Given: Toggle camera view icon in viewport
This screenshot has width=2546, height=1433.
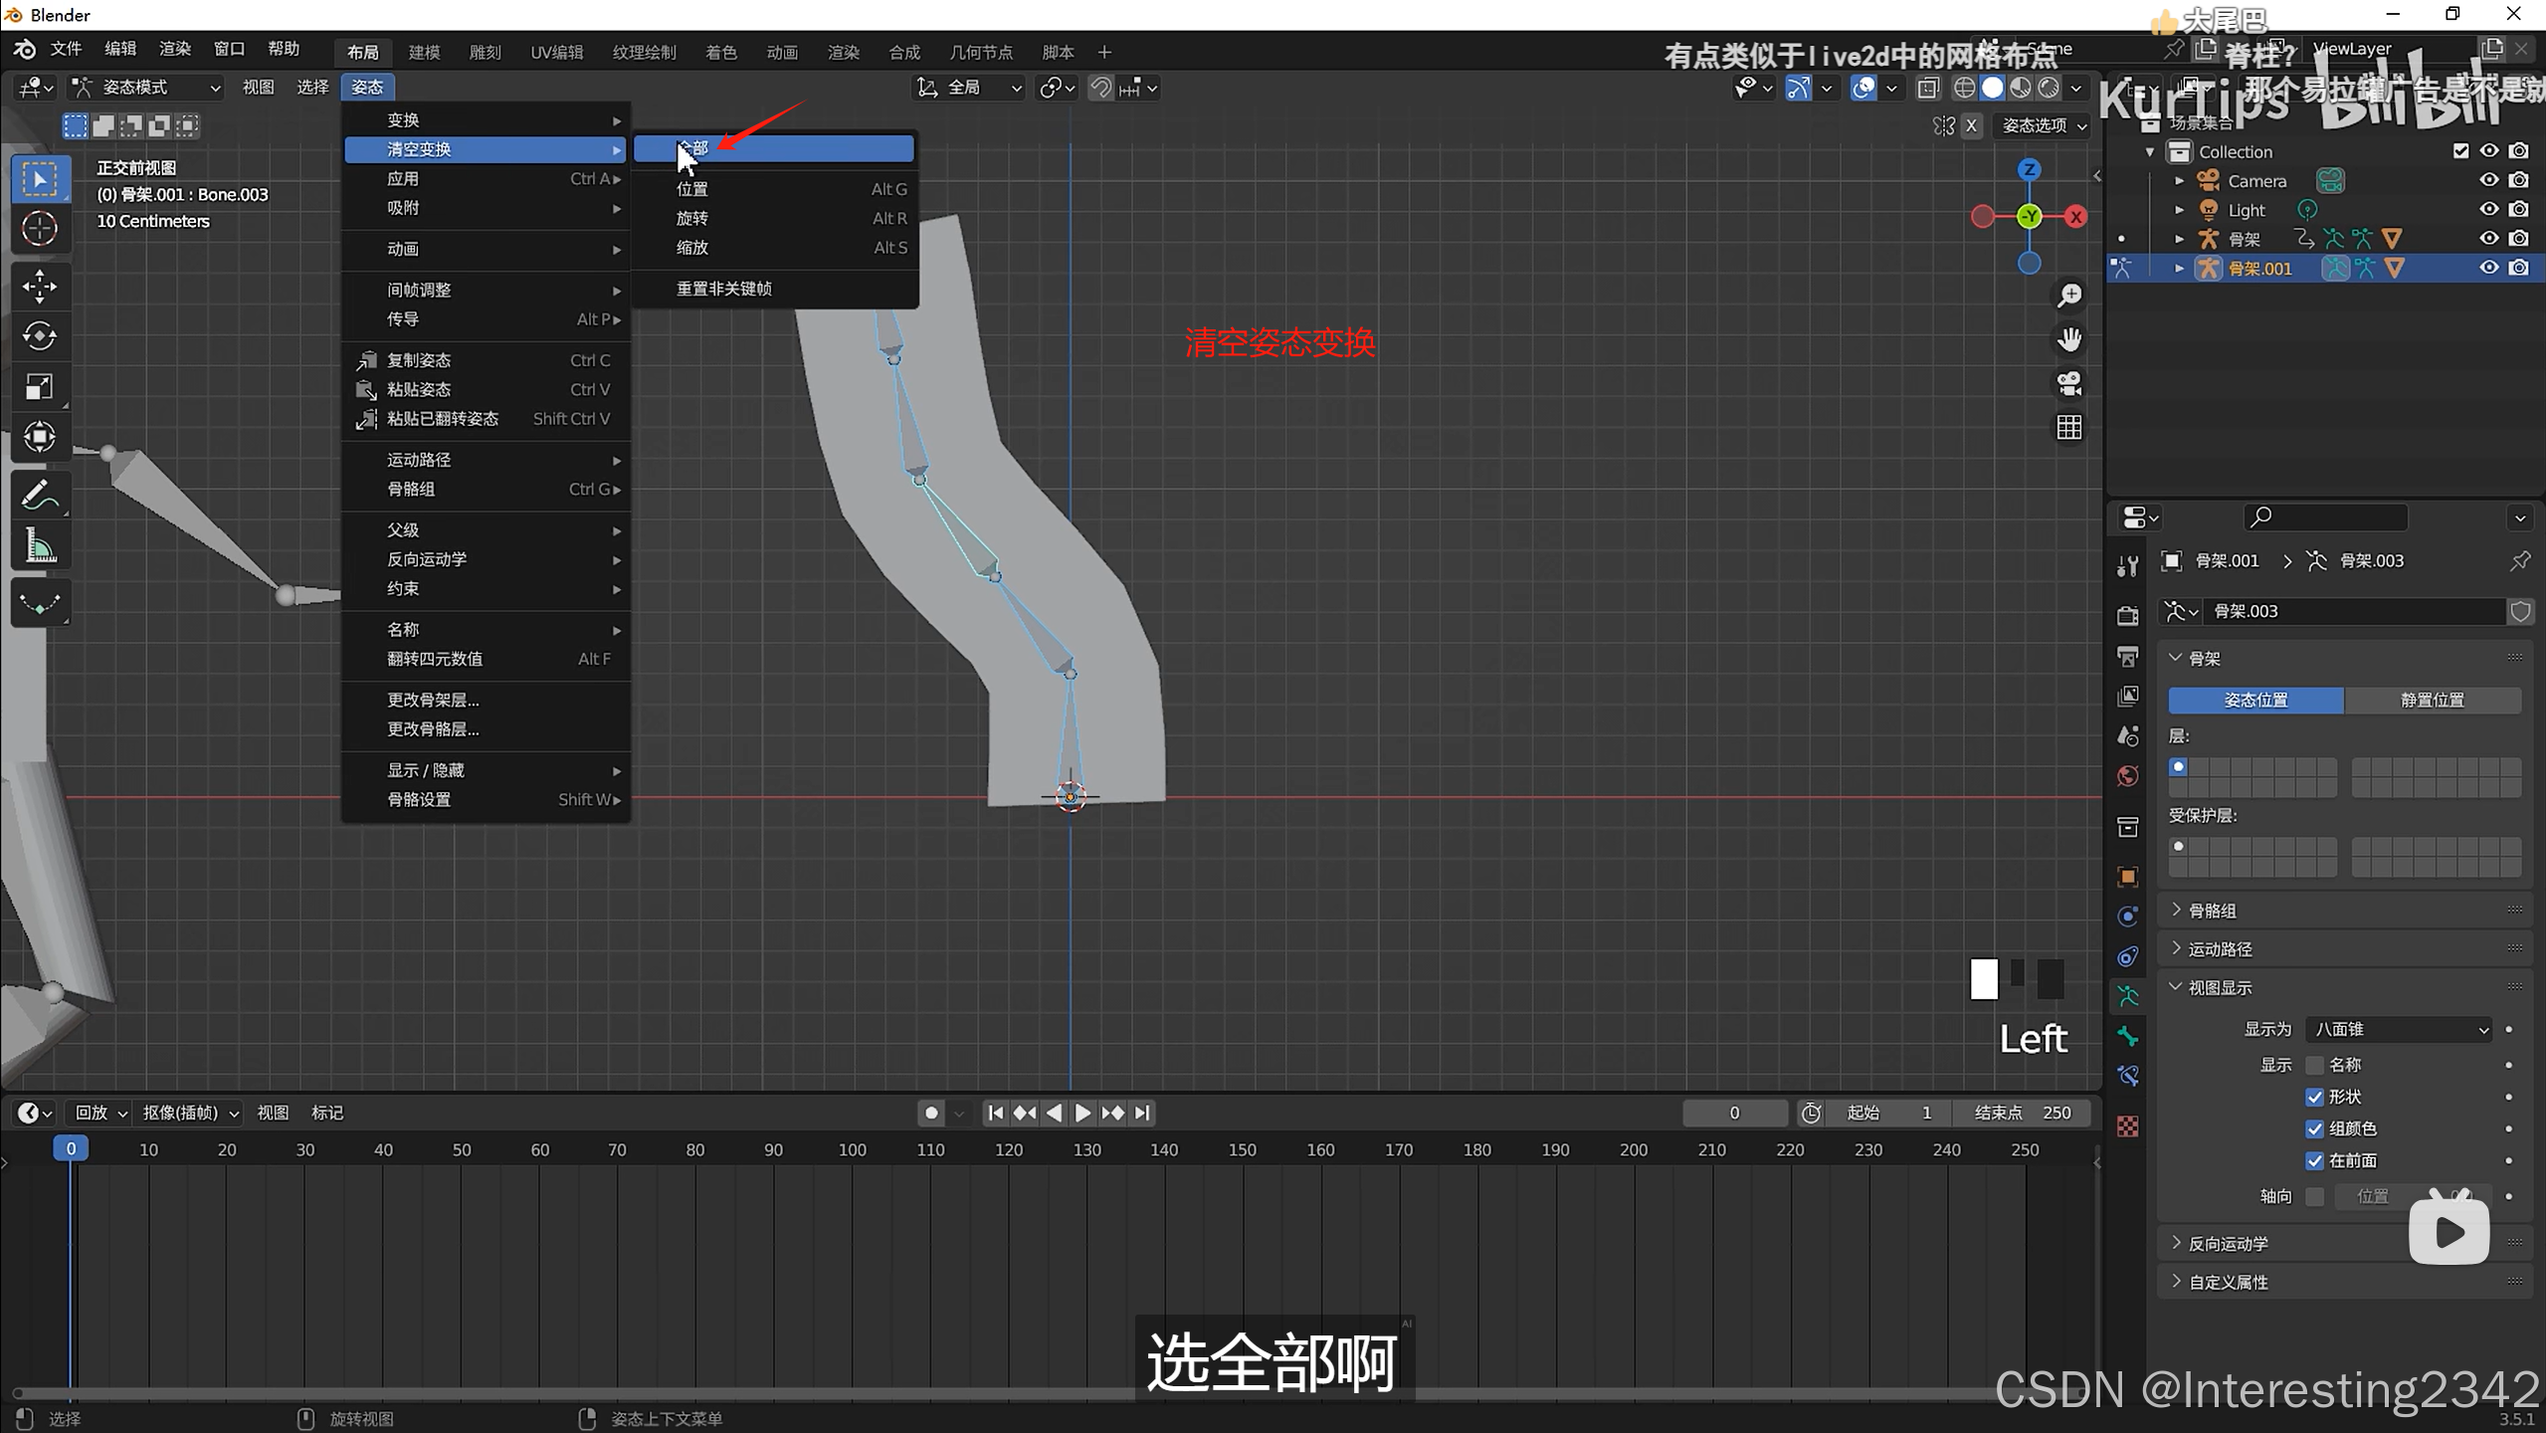Looking at the screenshot, I should pos(2069,383).
